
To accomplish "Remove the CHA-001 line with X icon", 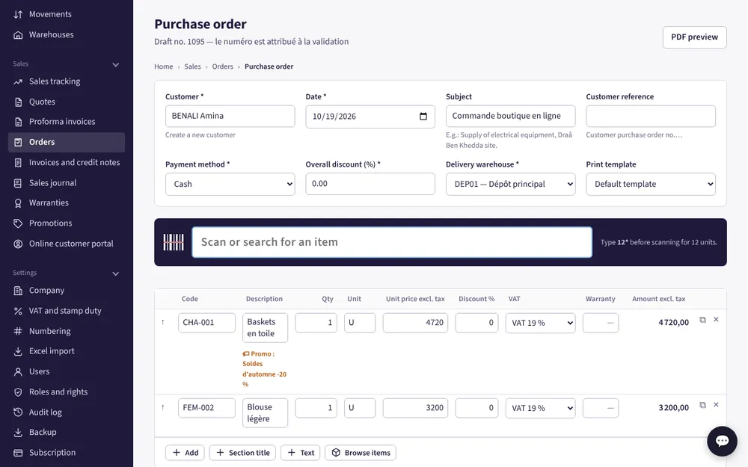I will [716, 319].
